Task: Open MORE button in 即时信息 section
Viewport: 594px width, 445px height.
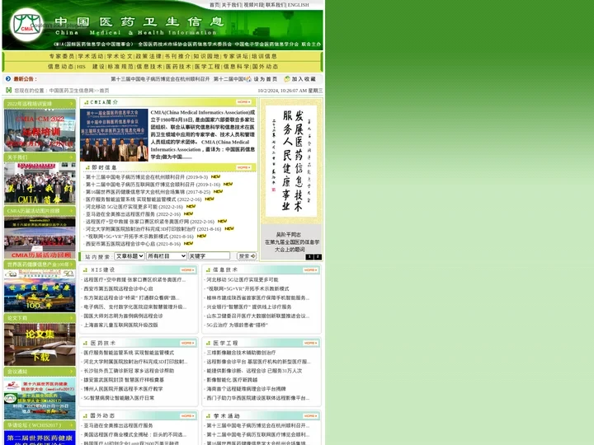Action: click(243, 167)
